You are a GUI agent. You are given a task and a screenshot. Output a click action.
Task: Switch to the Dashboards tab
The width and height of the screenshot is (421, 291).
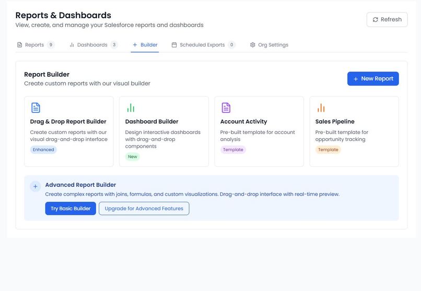click(x=93, y=45)
